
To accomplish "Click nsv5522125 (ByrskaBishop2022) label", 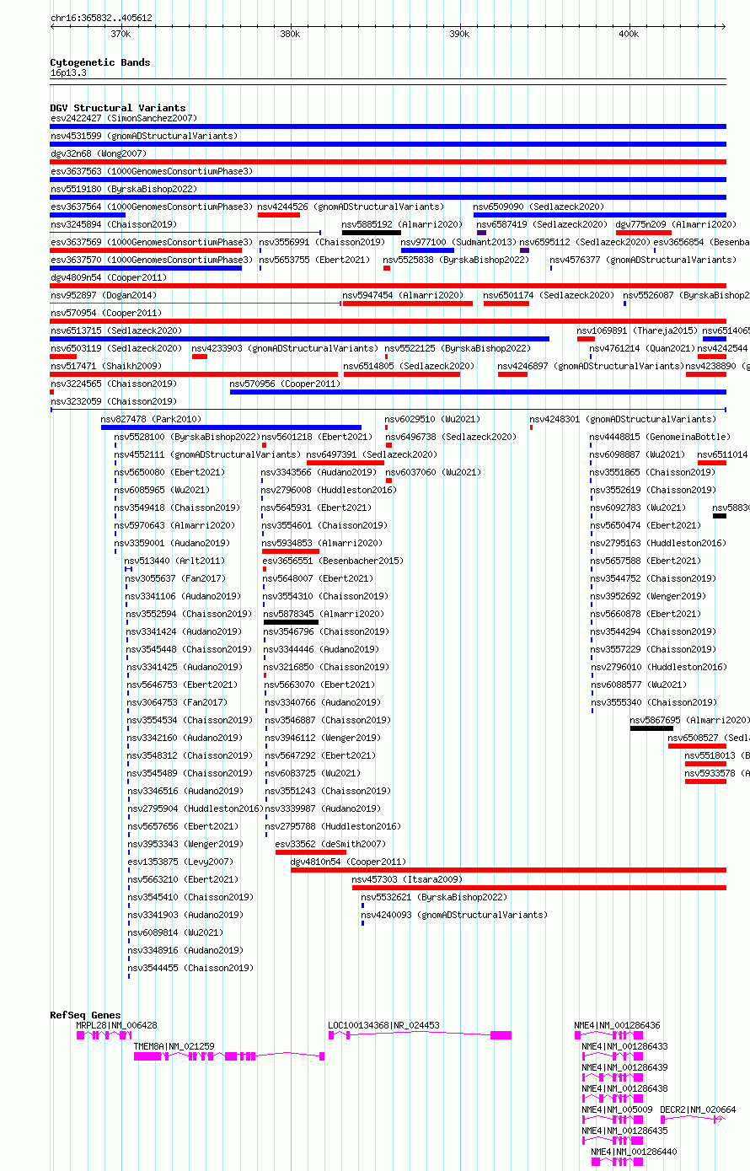I will pyautogui.click(x=458, y=348).
